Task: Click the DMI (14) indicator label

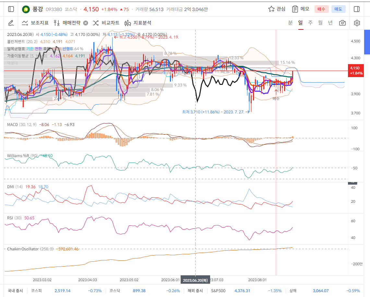Action: coord(15,187)
